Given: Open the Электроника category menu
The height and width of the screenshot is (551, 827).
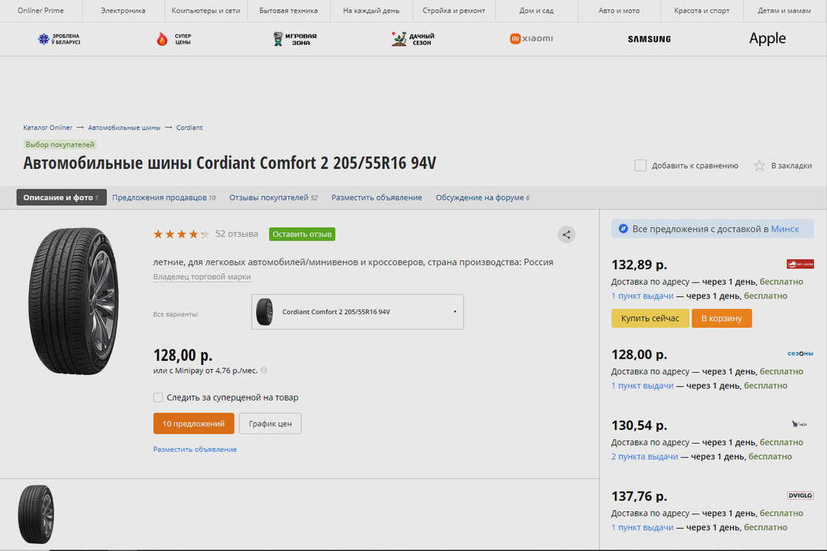Looking at the screenshot, I should coord(123,11).
